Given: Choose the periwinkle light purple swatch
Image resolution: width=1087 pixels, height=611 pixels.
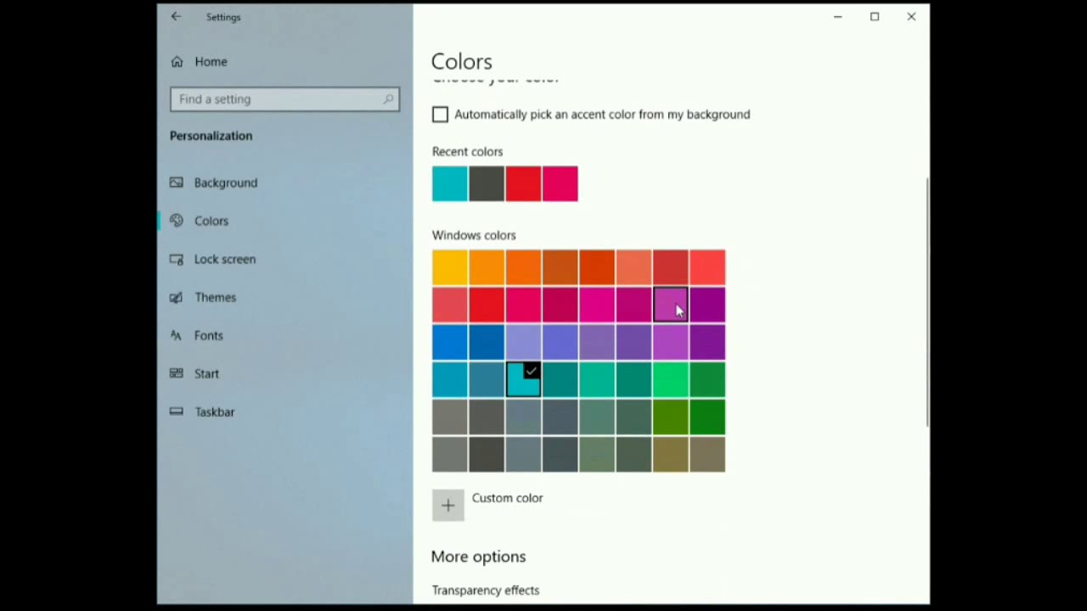Looking at the screenshot, I should coord(523,342).
